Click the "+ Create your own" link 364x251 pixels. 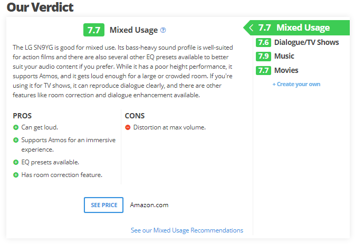(296, 85)
